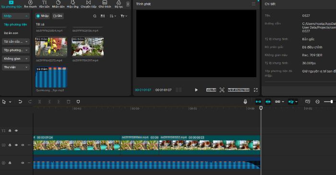Screen dimensions: 336x175
Task: Click the Tỷ lệ khung hình ratio button
Action: click(x=239, y=90)
